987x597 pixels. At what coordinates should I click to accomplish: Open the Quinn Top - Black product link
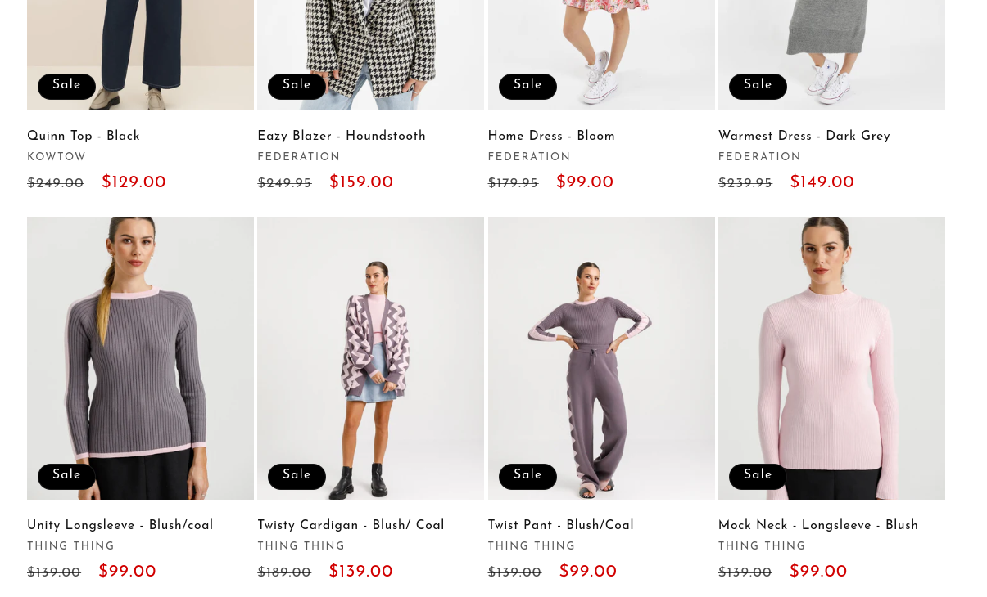[x=84, y=137]
